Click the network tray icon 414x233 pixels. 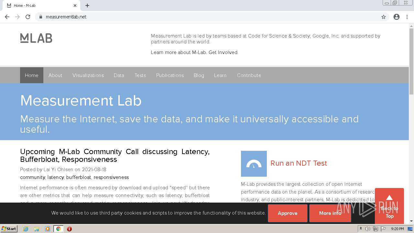point(376,229)
